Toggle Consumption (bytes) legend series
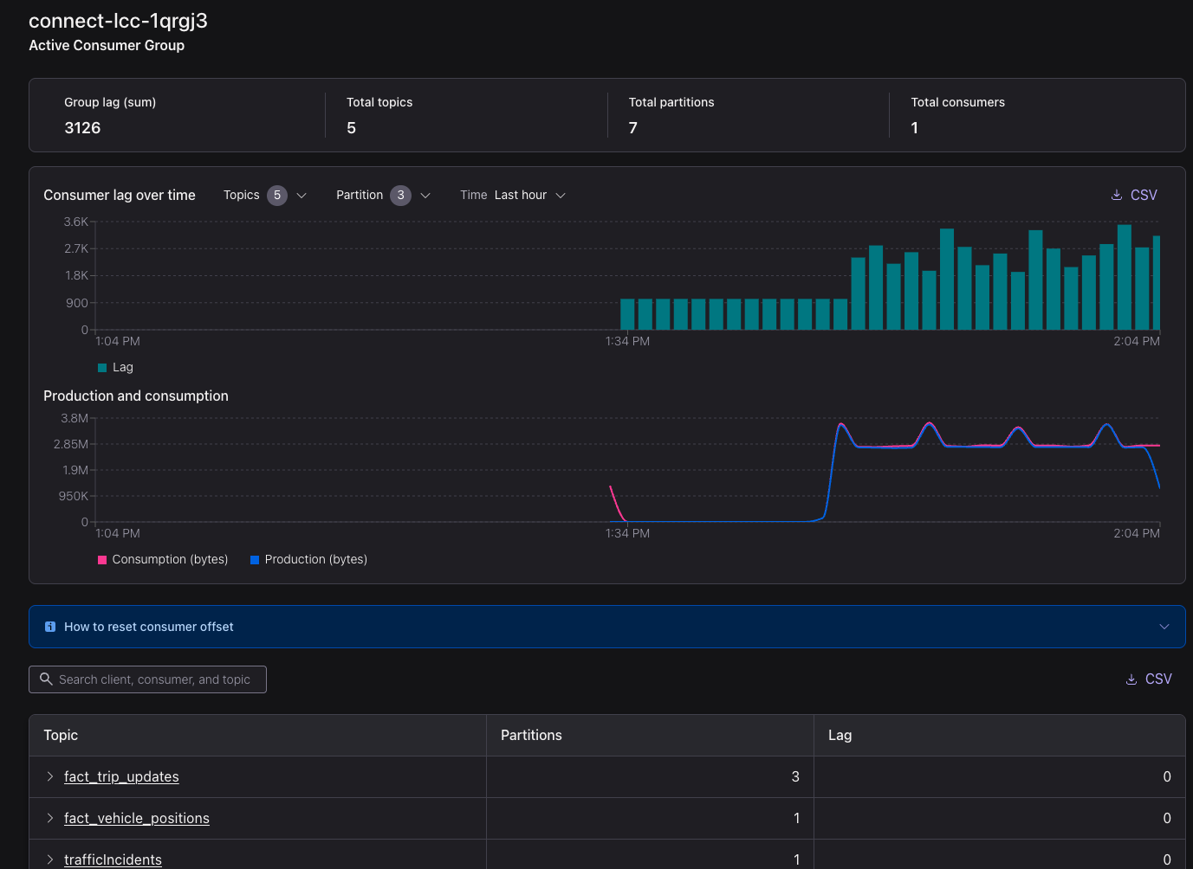 163,559
